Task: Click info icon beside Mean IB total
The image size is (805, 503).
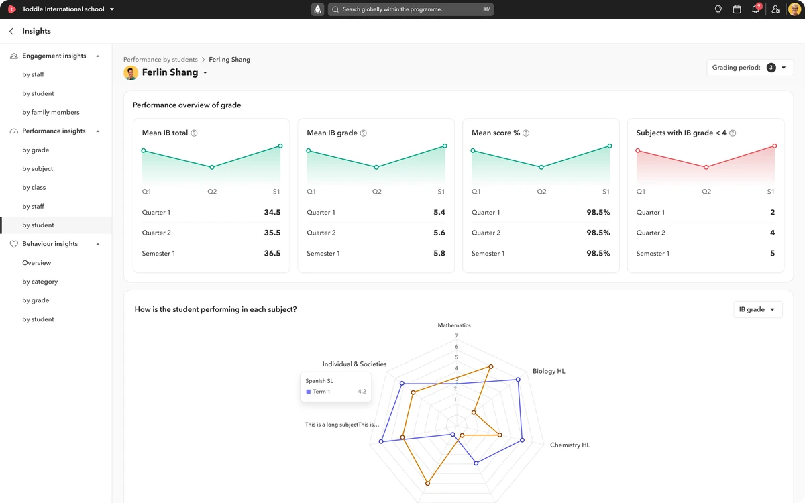Action: coord(194,133)
